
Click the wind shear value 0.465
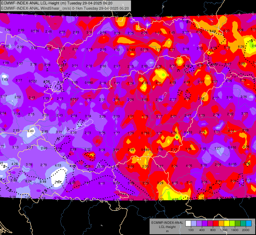232,164
